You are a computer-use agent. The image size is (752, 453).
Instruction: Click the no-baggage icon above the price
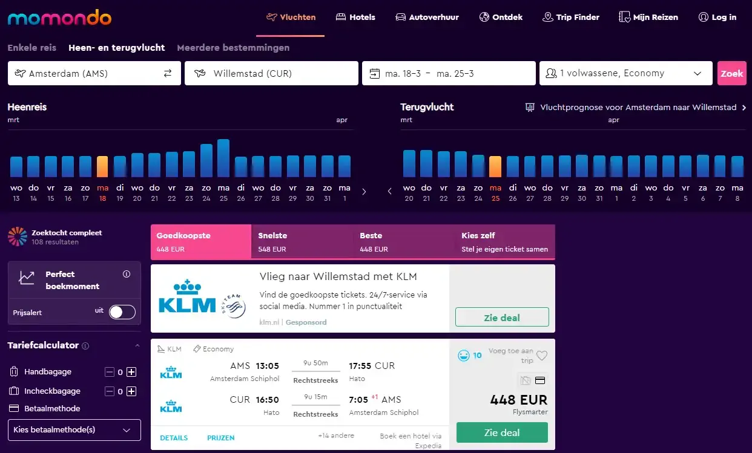tap(525, 380)
